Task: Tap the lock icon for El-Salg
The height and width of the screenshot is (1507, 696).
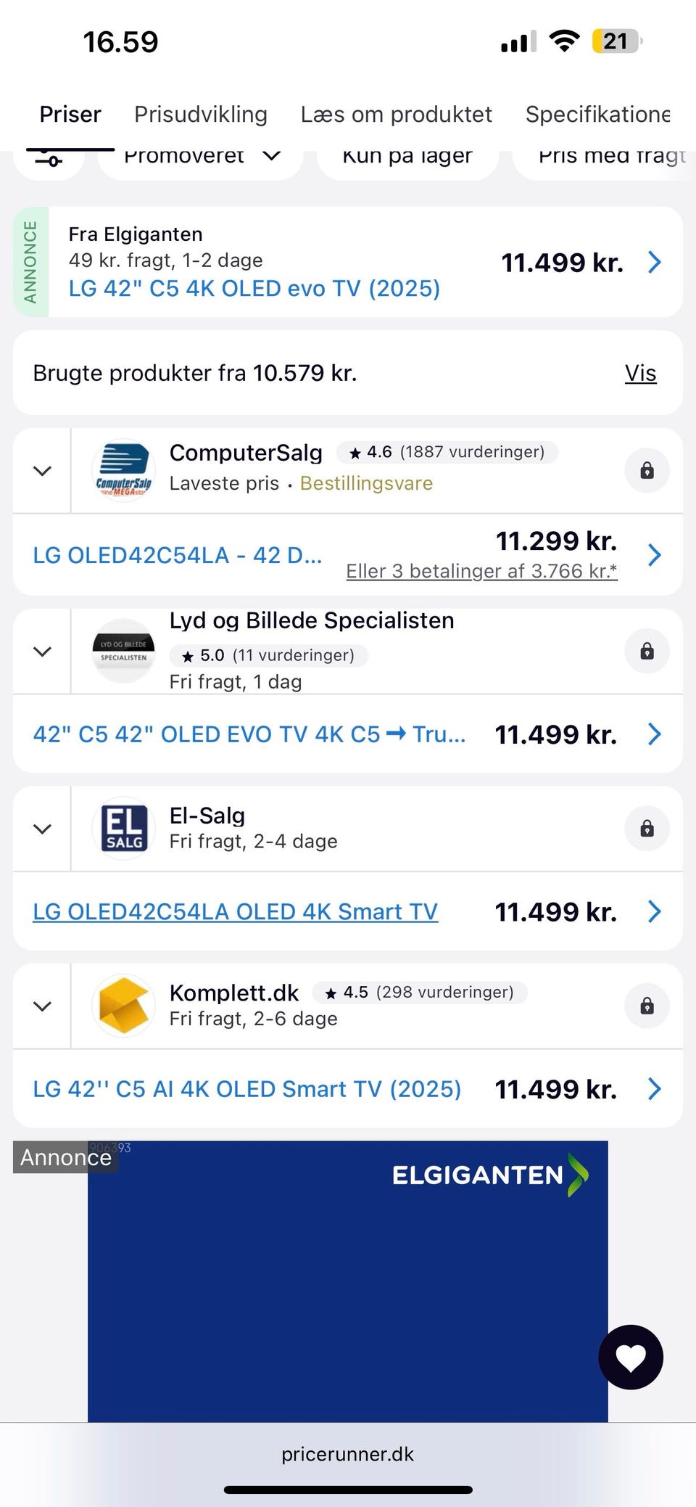Action: tap(647, 829)
